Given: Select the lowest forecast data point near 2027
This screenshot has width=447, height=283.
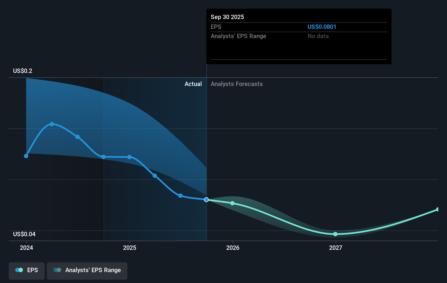Looking at the screenshot, I should coord(335,234).
